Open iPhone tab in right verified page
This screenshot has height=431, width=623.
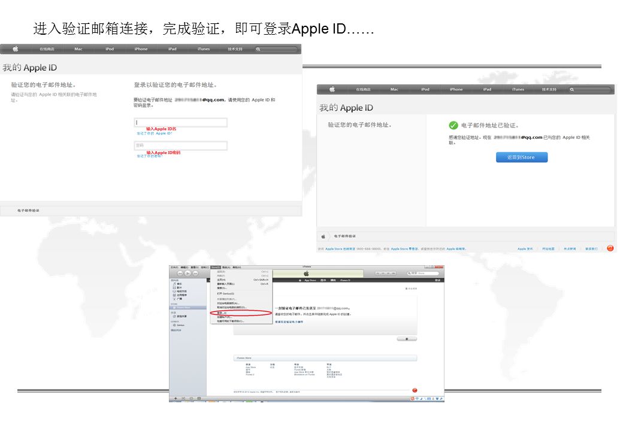tap(456, 89)
